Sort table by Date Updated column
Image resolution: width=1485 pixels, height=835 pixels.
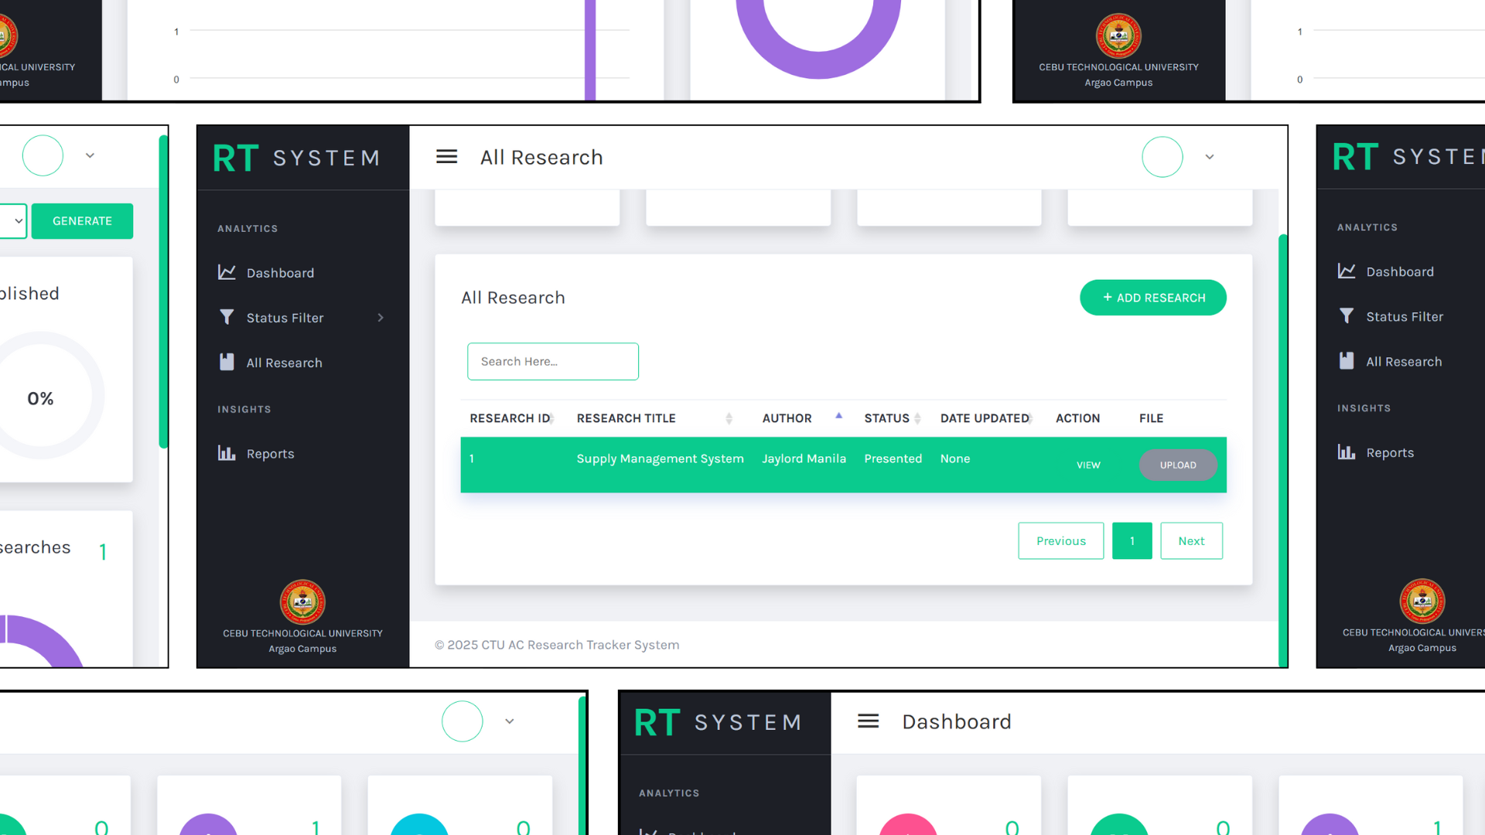coord(988,418)
